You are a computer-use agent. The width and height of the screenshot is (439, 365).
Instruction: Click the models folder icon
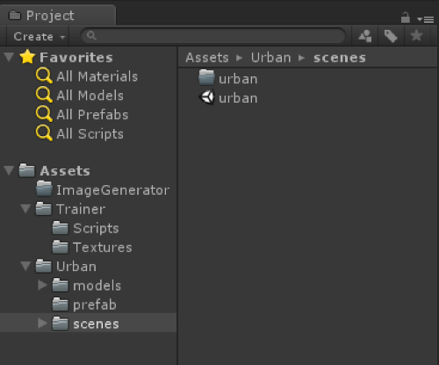61,285
